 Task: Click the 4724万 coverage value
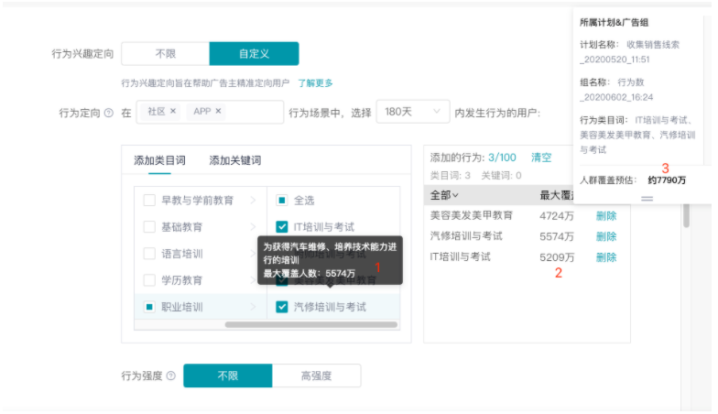tap(557, 216)
